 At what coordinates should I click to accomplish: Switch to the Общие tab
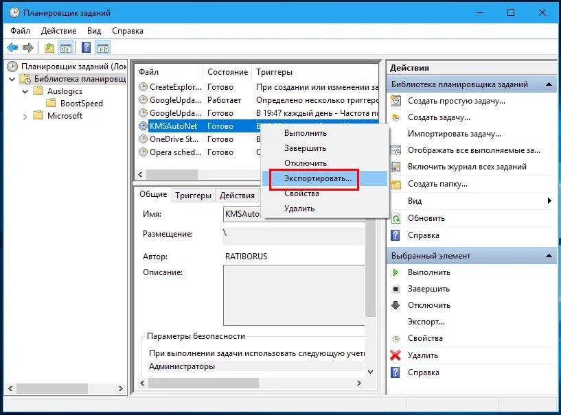pyautogui.click(x=153, y=194)
